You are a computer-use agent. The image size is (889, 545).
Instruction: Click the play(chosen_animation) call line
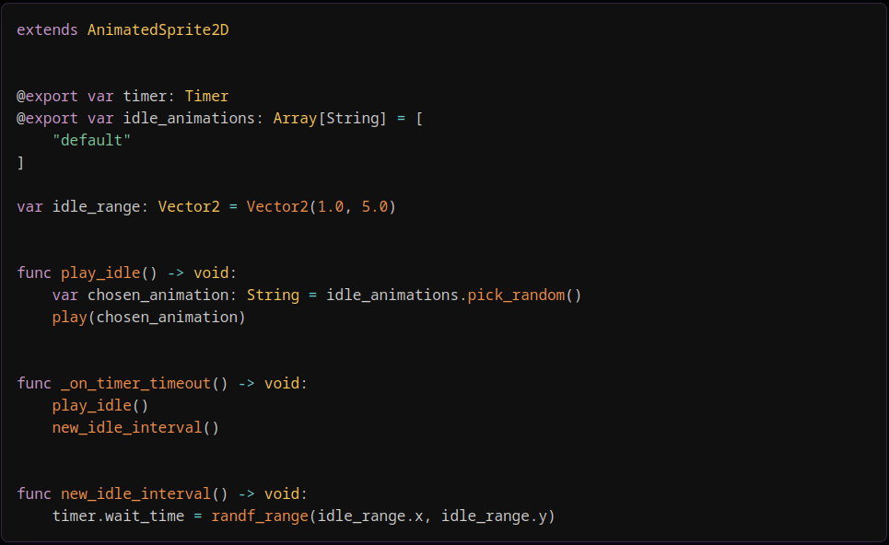click(149, 317)
